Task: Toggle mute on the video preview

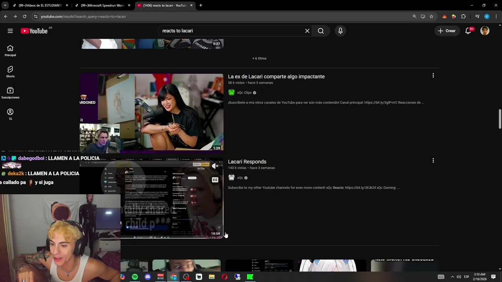Action: point(215,166)
